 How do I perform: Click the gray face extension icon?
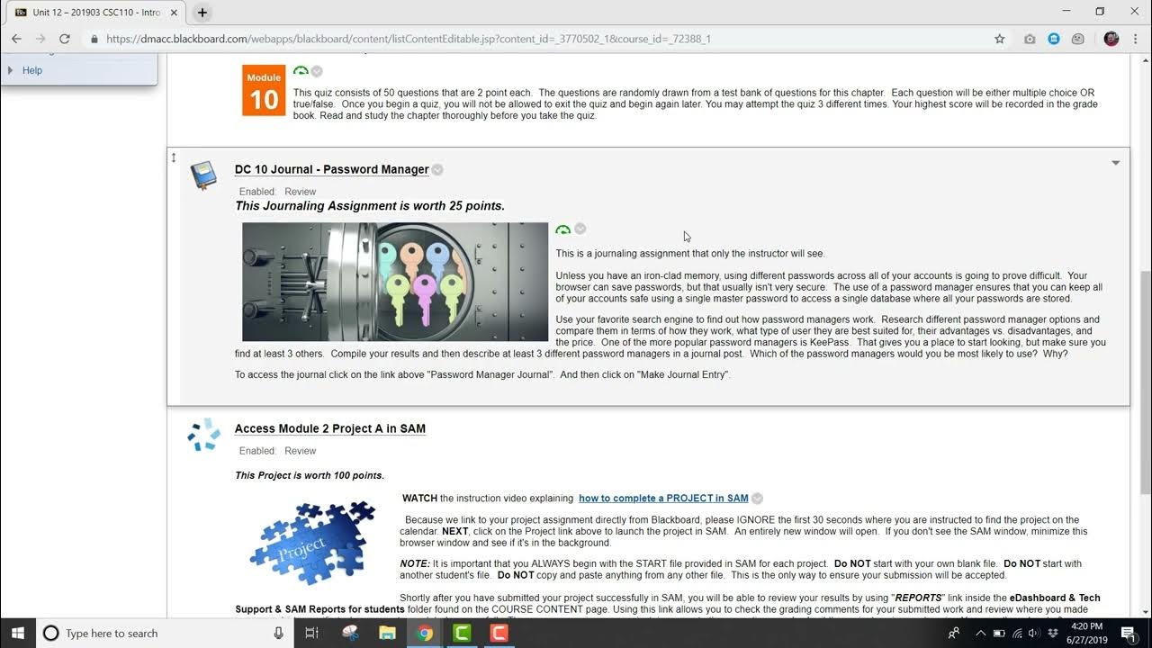[1077, 39]
